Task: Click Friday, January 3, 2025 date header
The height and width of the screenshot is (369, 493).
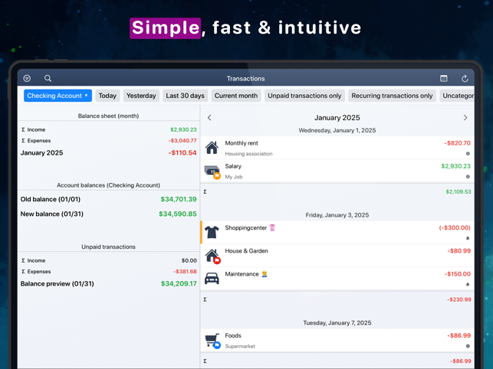Action: [x=337, y=215]
